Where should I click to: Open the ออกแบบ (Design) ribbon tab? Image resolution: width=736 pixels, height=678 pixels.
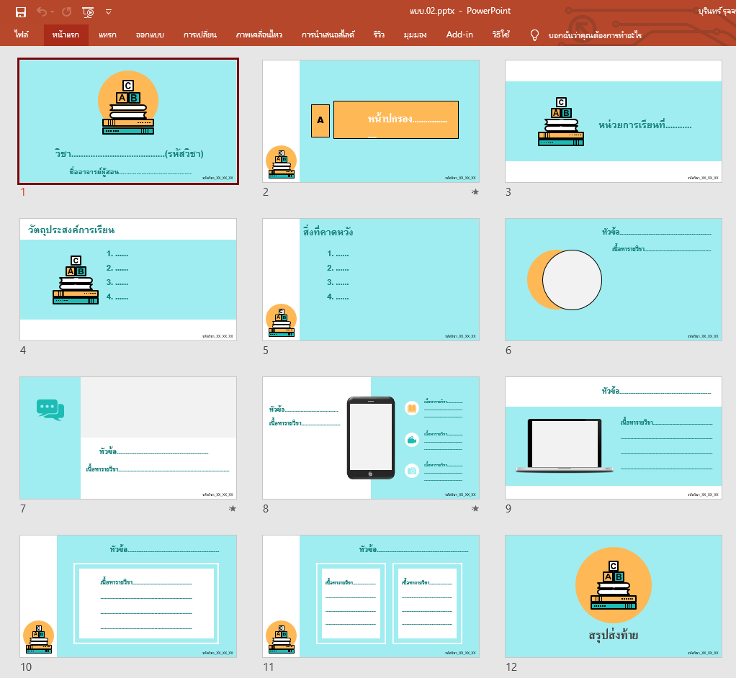(148, 35)
